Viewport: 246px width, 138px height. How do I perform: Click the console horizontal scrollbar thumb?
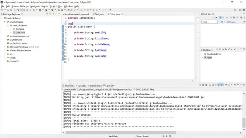point(121,133)
